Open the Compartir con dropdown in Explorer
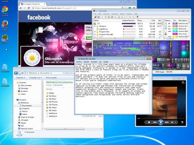194x145 pixels. click(35, 78)
